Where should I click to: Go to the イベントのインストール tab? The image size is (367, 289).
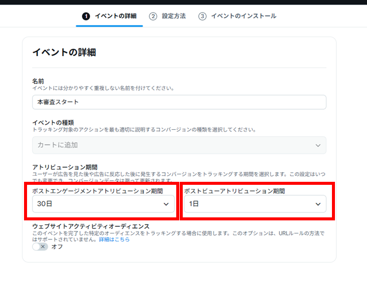tap(243, 16)
